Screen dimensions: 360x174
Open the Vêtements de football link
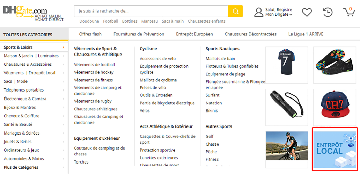tap(94, 65)
